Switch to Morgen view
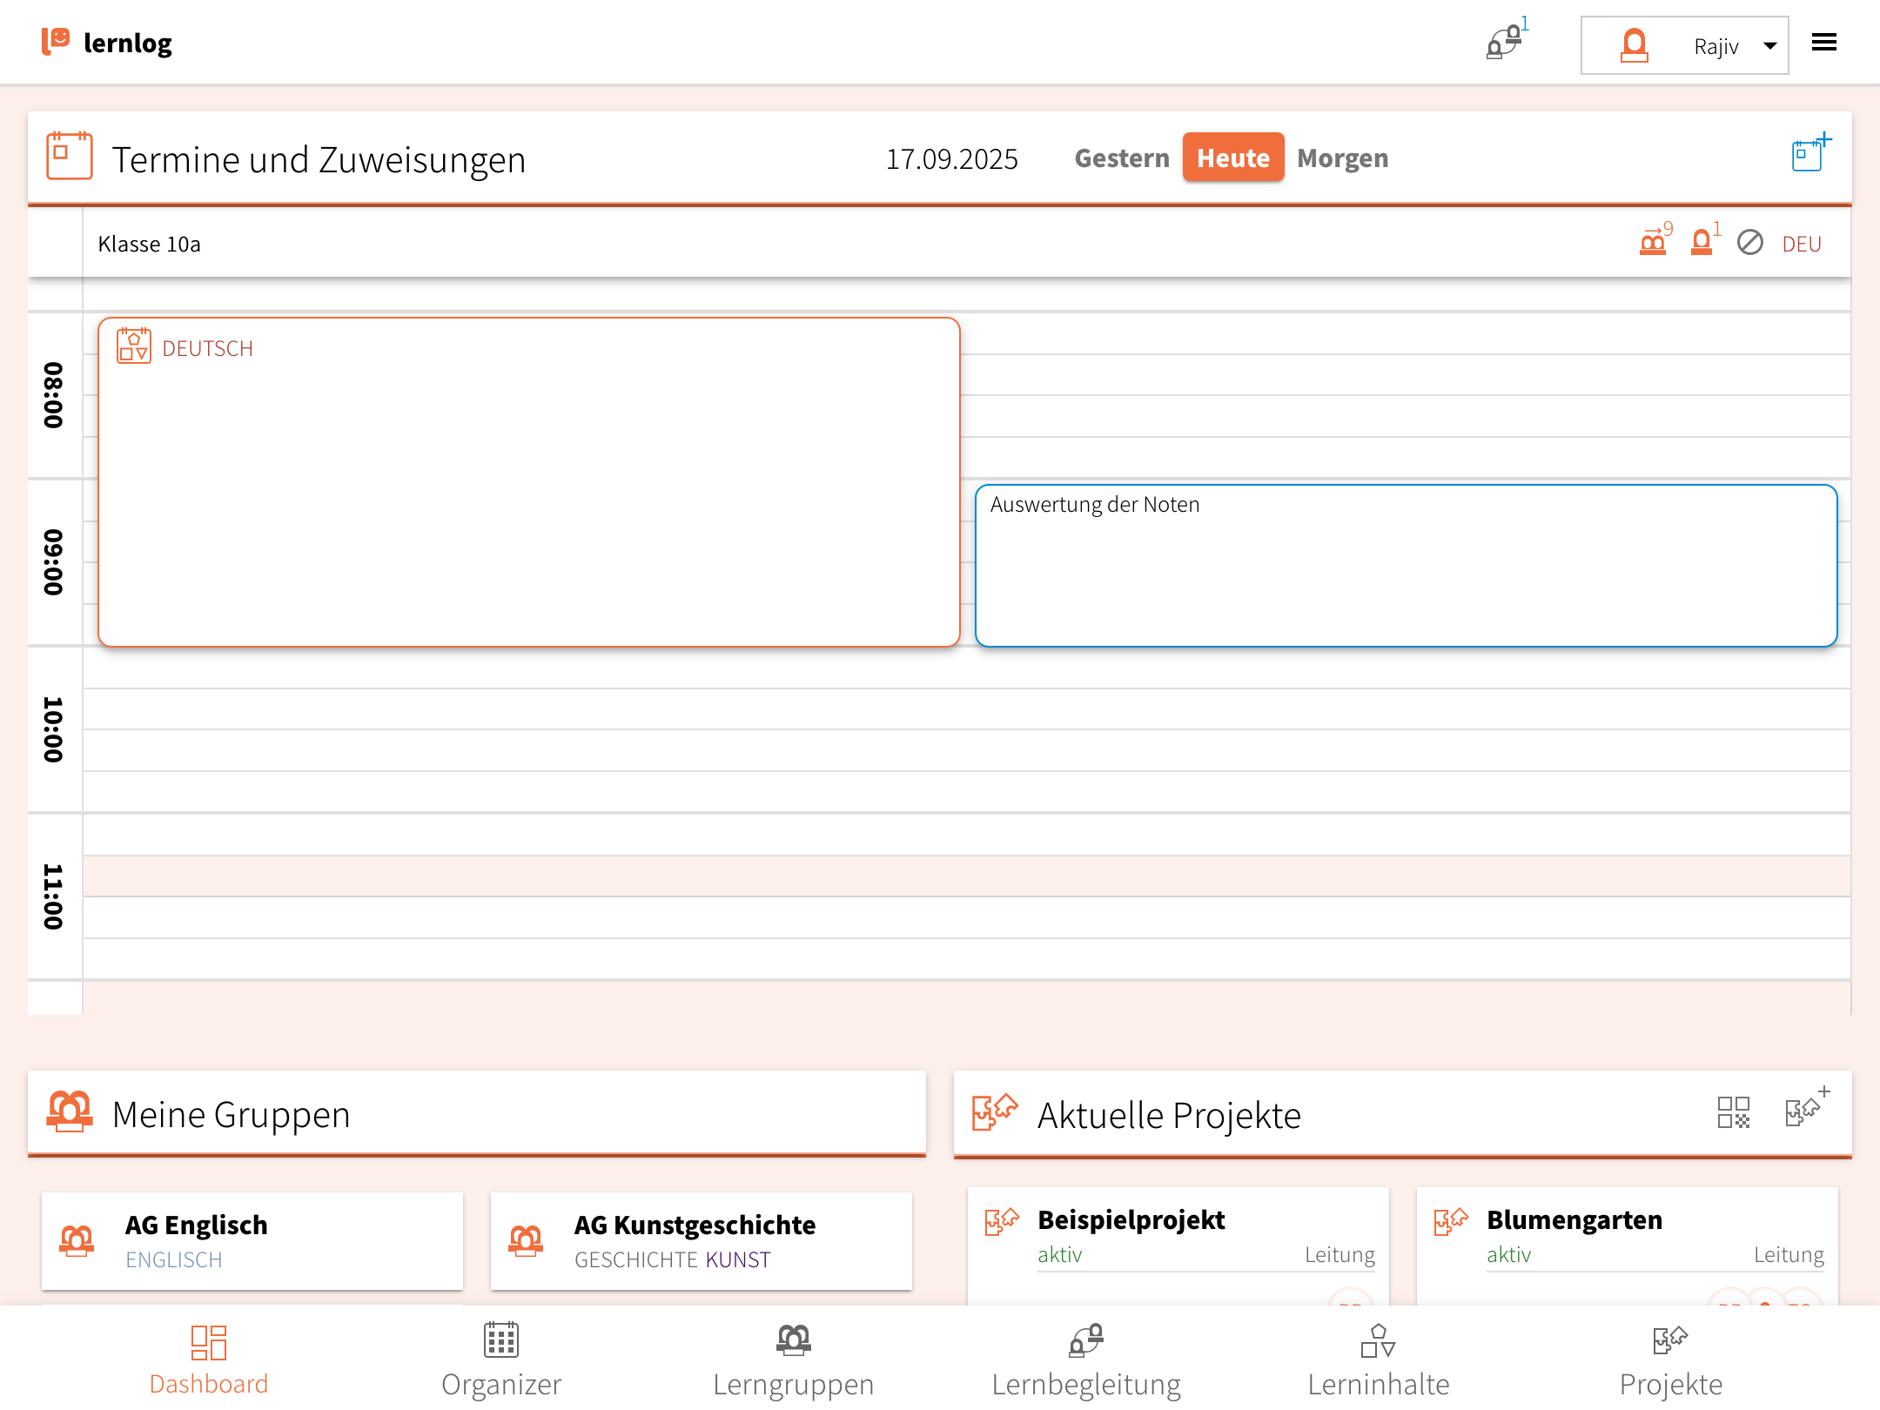This screenshot has height=1410, width=1880. [1342, 158]
